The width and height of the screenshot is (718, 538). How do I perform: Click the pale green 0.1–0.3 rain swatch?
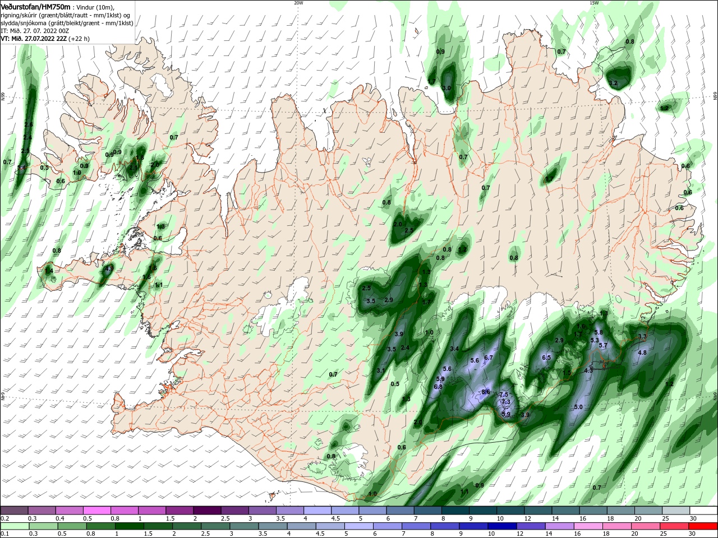pos(14,526)
